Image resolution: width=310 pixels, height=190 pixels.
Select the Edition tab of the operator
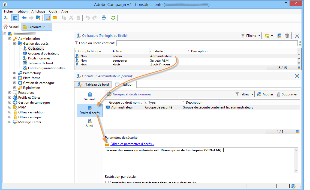point(124,85)
